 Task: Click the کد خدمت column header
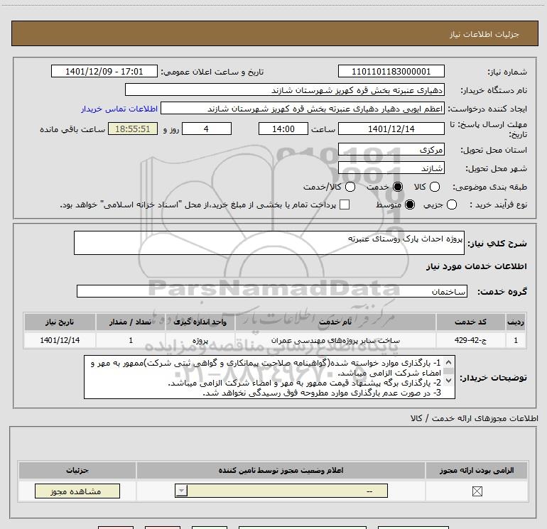(470, 322)
